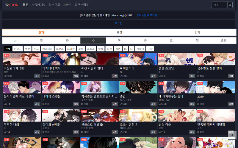Open the 보증카지노 navigation item

pos(39,5)
